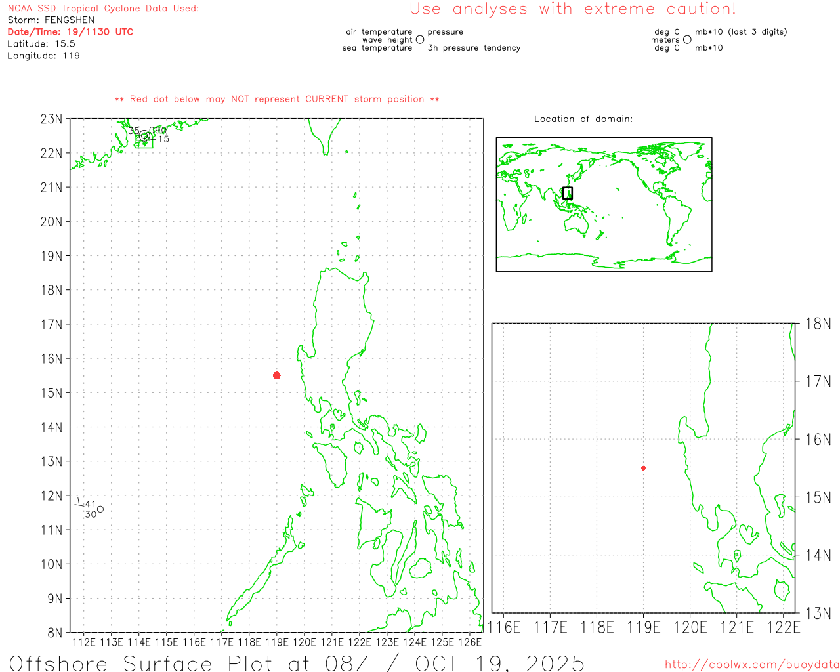Click the 'Location of domain:' caption

583,119
